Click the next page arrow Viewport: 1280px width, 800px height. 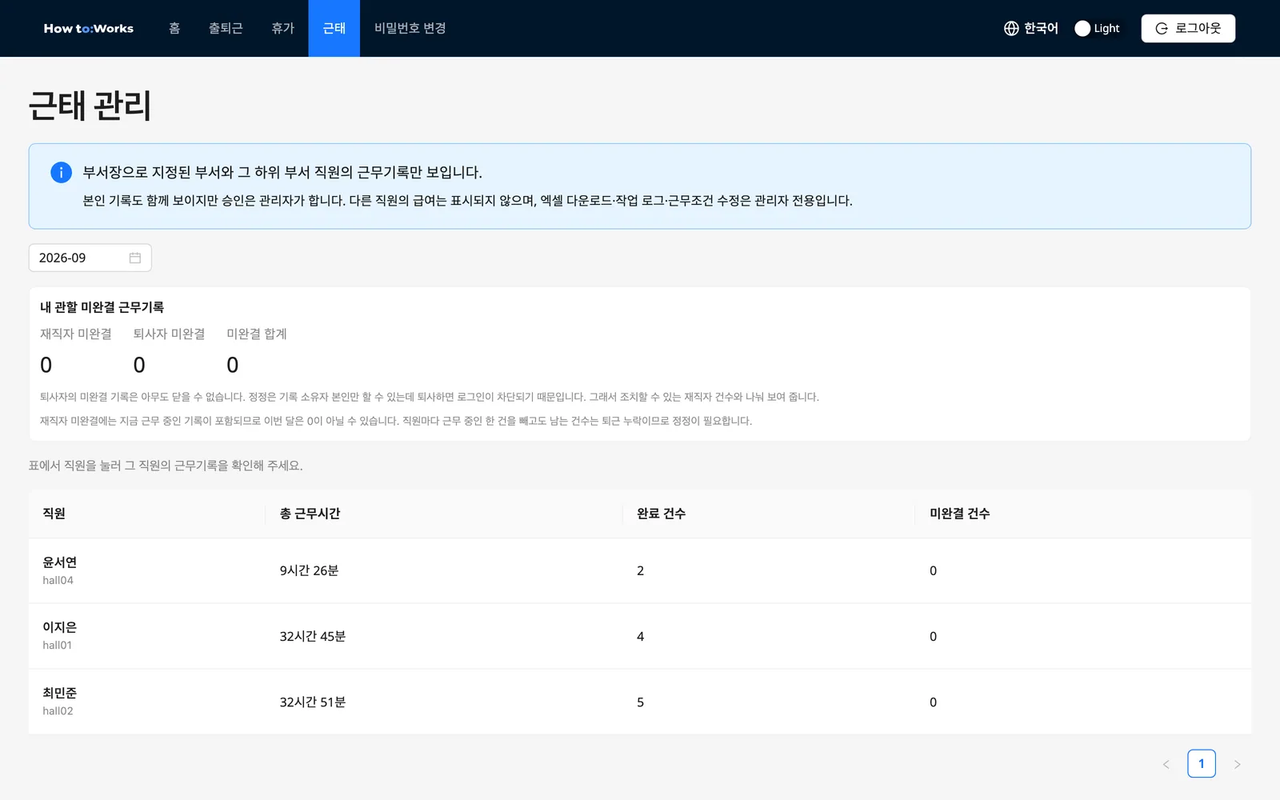coord(1237,764)
